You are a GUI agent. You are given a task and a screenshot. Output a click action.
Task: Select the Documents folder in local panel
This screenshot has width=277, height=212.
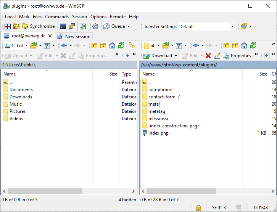21,90
